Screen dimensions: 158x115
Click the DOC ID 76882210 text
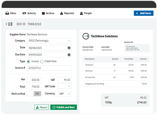(x=29, y=24)
